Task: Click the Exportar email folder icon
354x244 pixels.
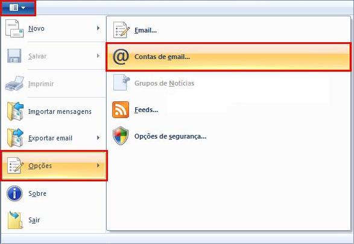Action: 15,137
